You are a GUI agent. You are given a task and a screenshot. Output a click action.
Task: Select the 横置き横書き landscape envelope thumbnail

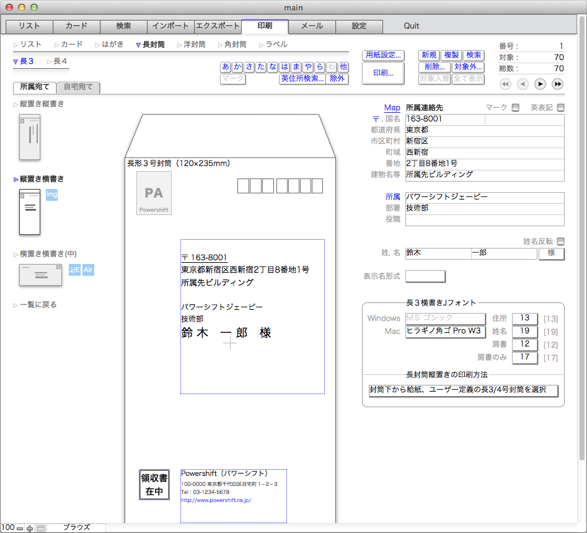(40, 275)
